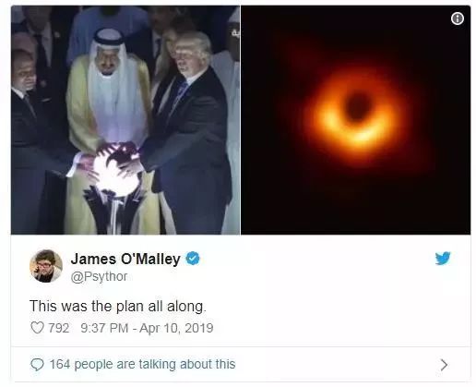Click the "This was the plan all along." text

(x=118, y=307)
